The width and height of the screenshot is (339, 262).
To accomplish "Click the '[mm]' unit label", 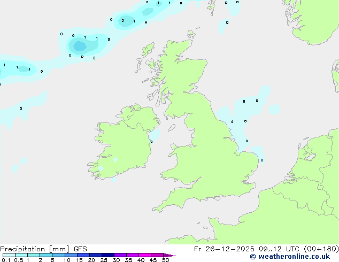I will (59, 249).
